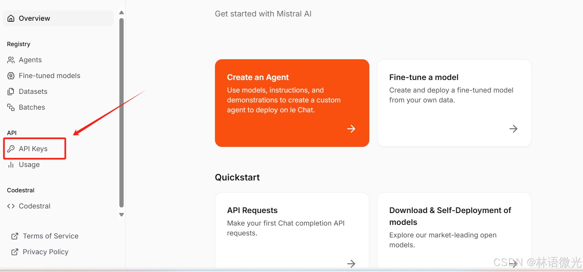The width and height of the screenshot is (583, 272).
Task: Click the Quickstart heading
Action: pos(237,177)
